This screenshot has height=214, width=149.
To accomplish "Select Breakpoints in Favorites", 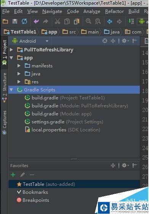I will 33,200.
